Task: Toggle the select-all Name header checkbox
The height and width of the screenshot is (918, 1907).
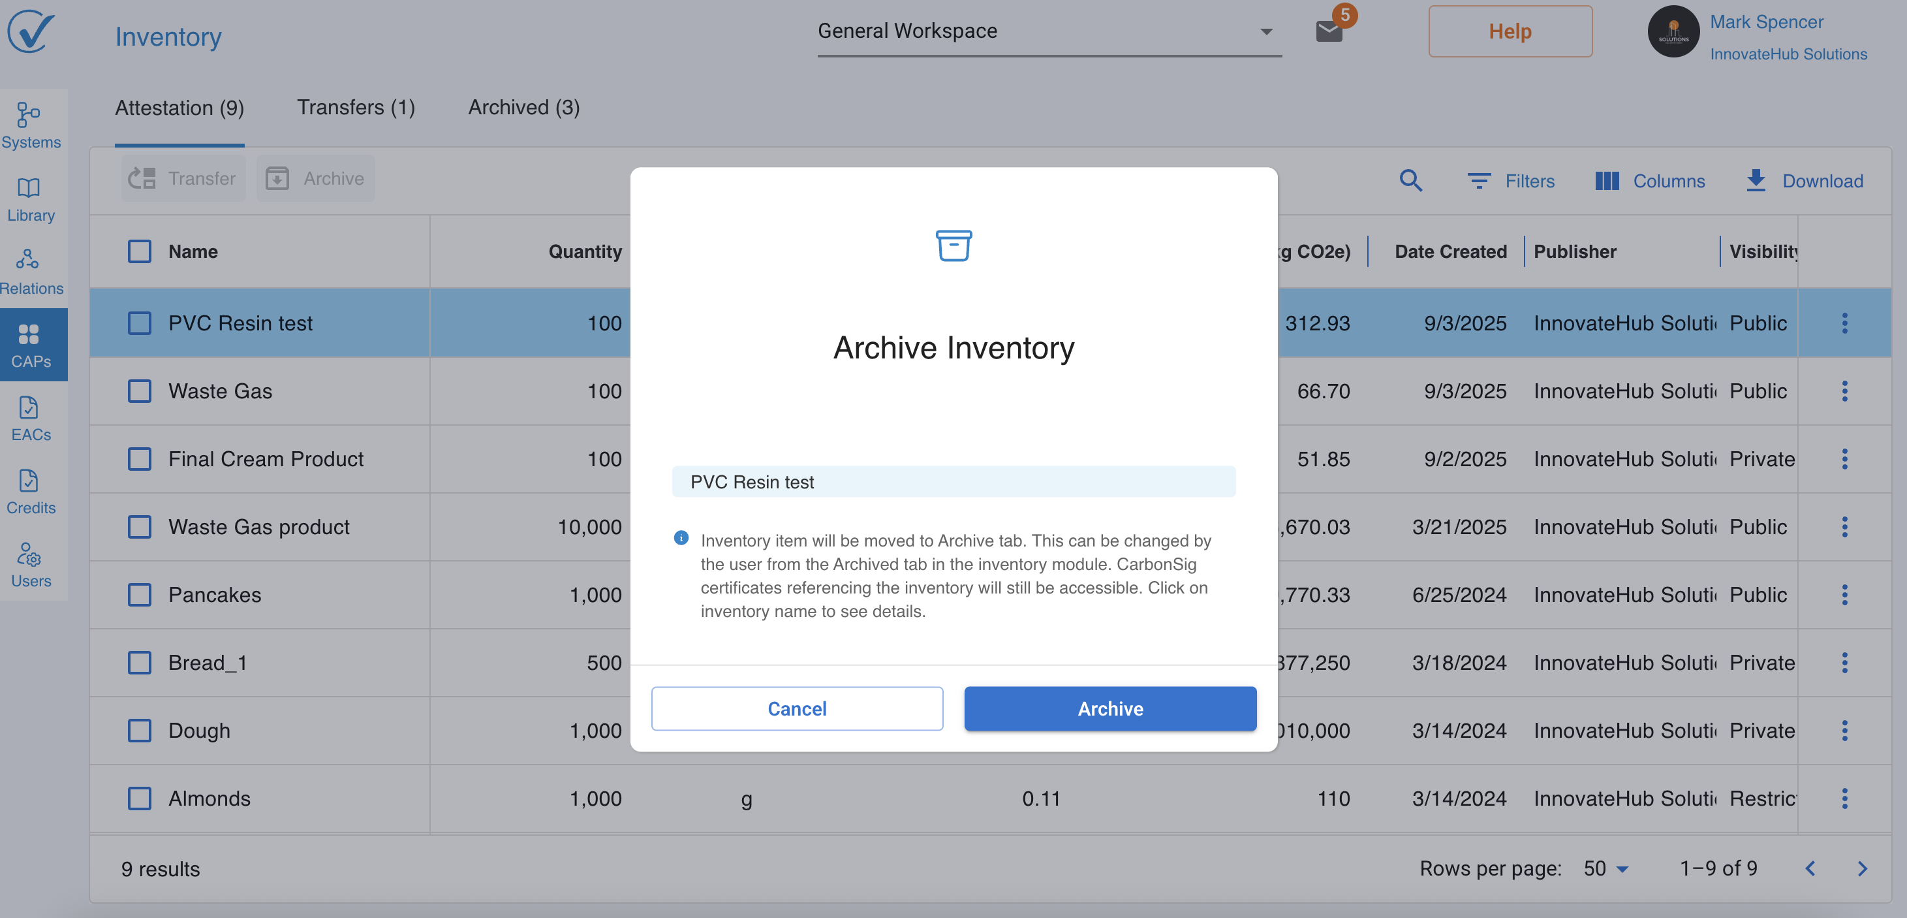Action: click(x=139, y=251)
